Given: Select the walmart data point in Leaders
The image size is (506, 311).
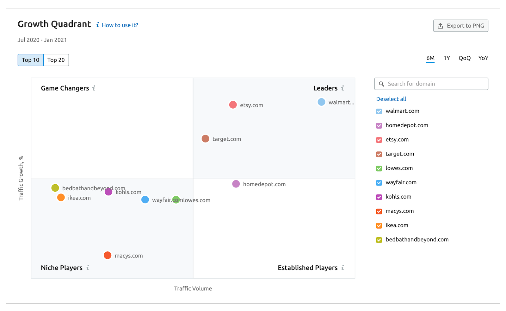Looking at the screenshot, I should click(x=321, y=102).
